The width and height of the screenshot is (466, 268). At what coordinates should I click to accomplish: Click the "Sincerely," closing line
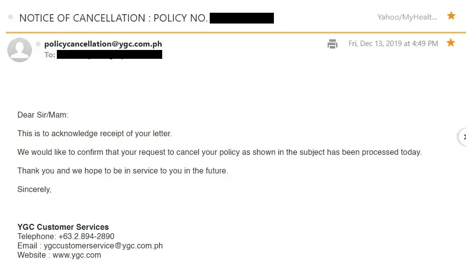point(34,189)
